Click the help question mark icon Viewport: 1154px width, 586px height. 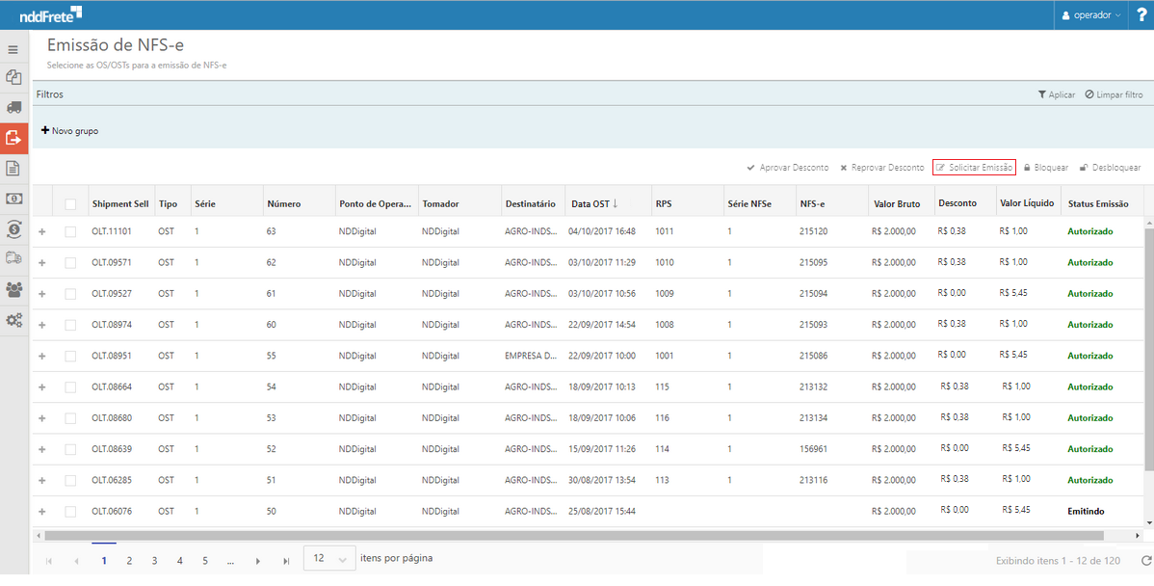pyautogui.click(x=1141, y=14)
